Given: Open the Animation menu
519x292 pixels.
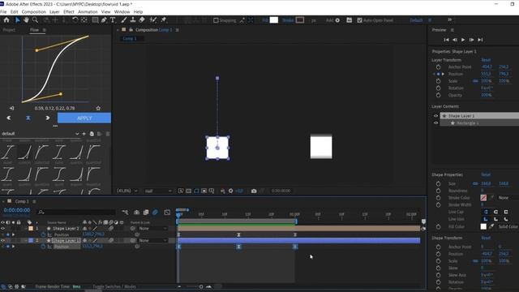Looking at the screenshot, I should pos(88,11).
